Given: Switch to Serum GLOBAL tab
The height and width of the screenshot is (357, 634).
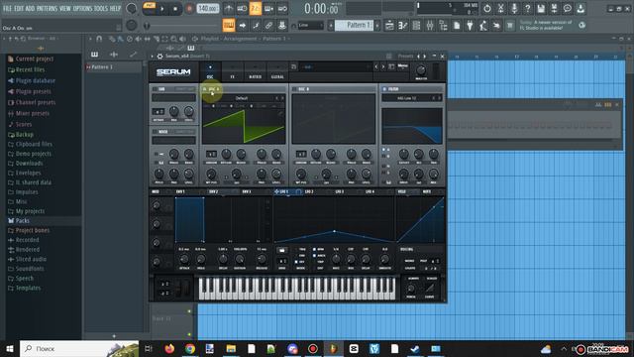Looking at the screenshot, I should click(277, 71).
